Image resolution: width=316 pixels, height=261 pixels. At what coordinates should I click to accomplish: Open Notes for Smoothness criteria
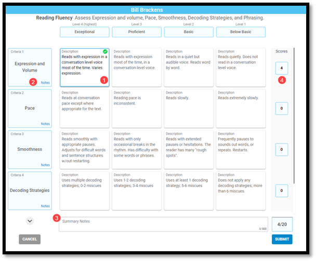tap(45, 165)
